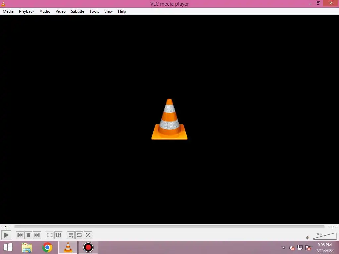This screenshot has width=339, height=254.
Task: Stop playback with the stop button
Action: (x=28, y=235)
